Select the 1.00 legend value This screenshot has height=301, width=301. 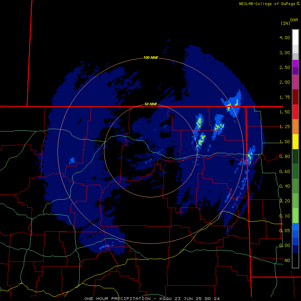[285, 142]
